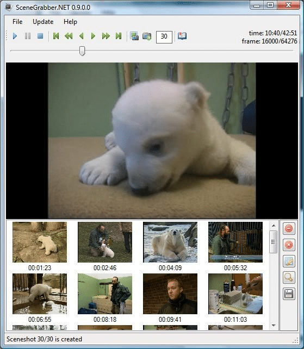This screenshot has width=304, height=349.
Task: Start video playback with blue play icon
Action: coord(15,36)
